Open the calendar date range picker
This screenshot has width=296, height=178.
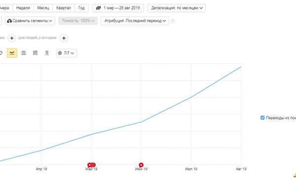pyautogui.click(x=118, y=8)
